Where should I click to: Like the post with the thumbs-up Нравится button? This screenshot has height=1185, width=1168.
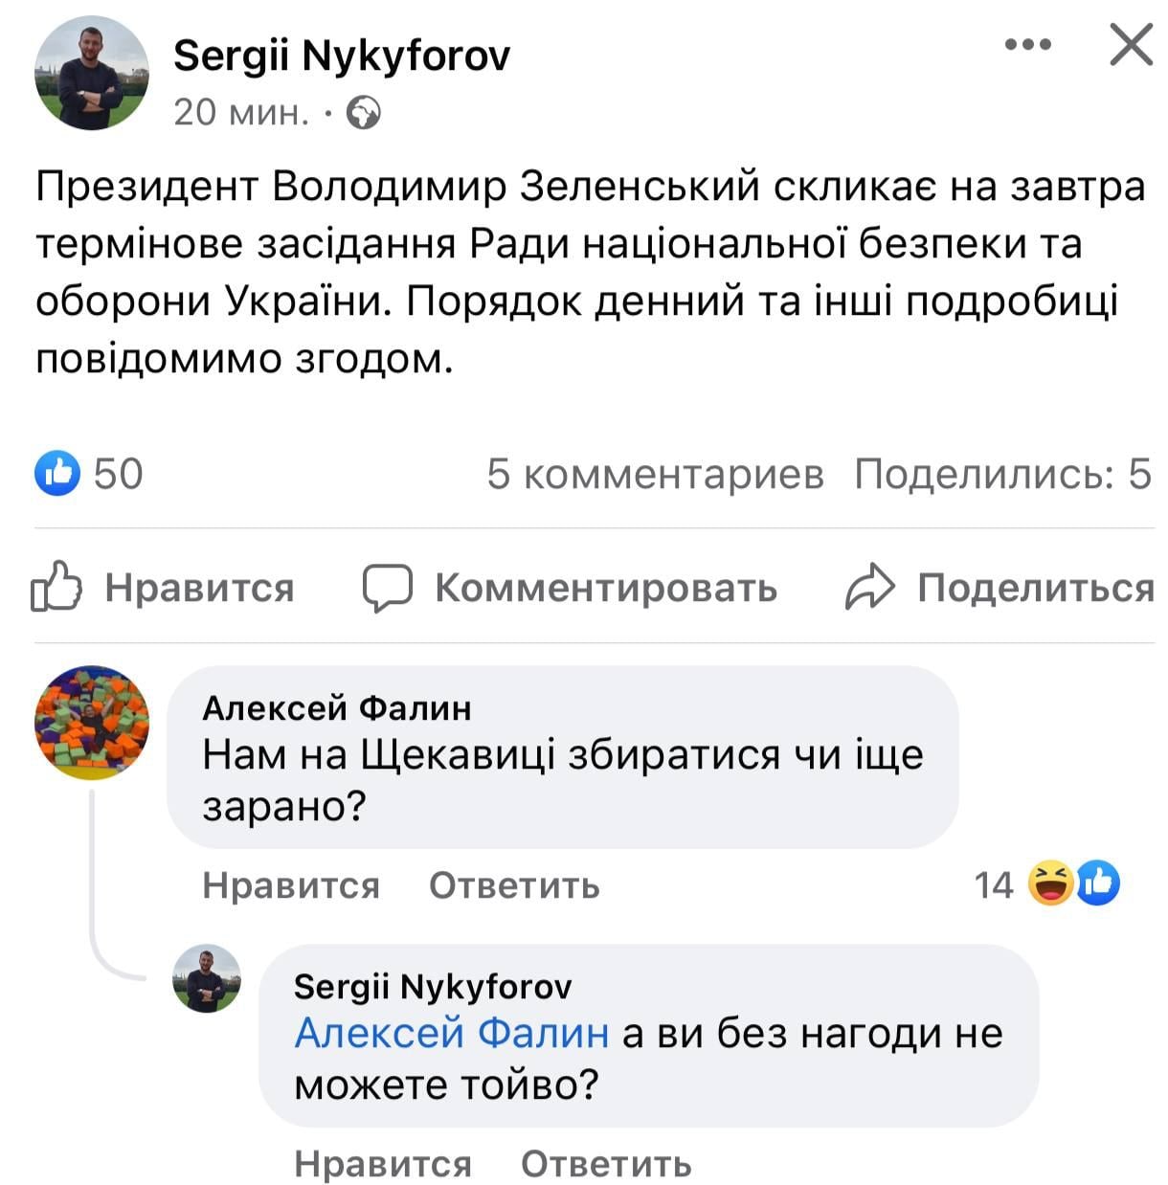(x=56, y=587)
